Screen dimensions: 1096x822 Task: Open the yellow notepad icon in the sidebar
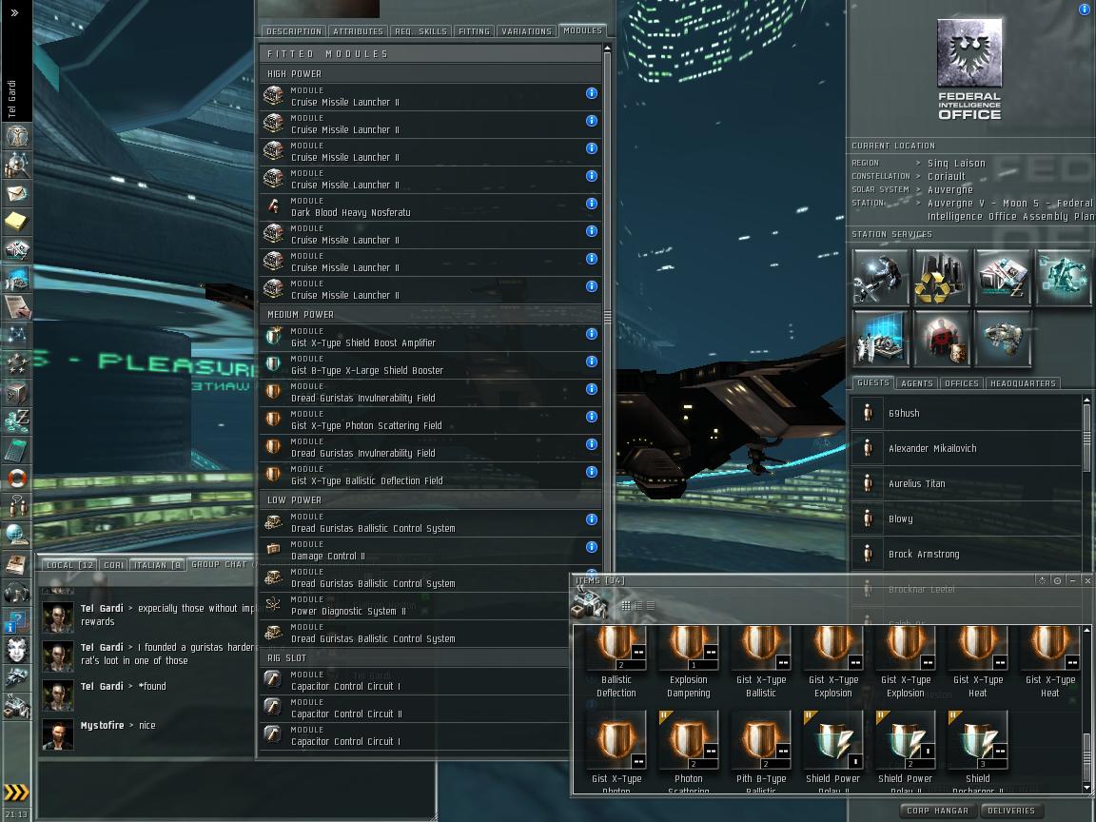17,222
